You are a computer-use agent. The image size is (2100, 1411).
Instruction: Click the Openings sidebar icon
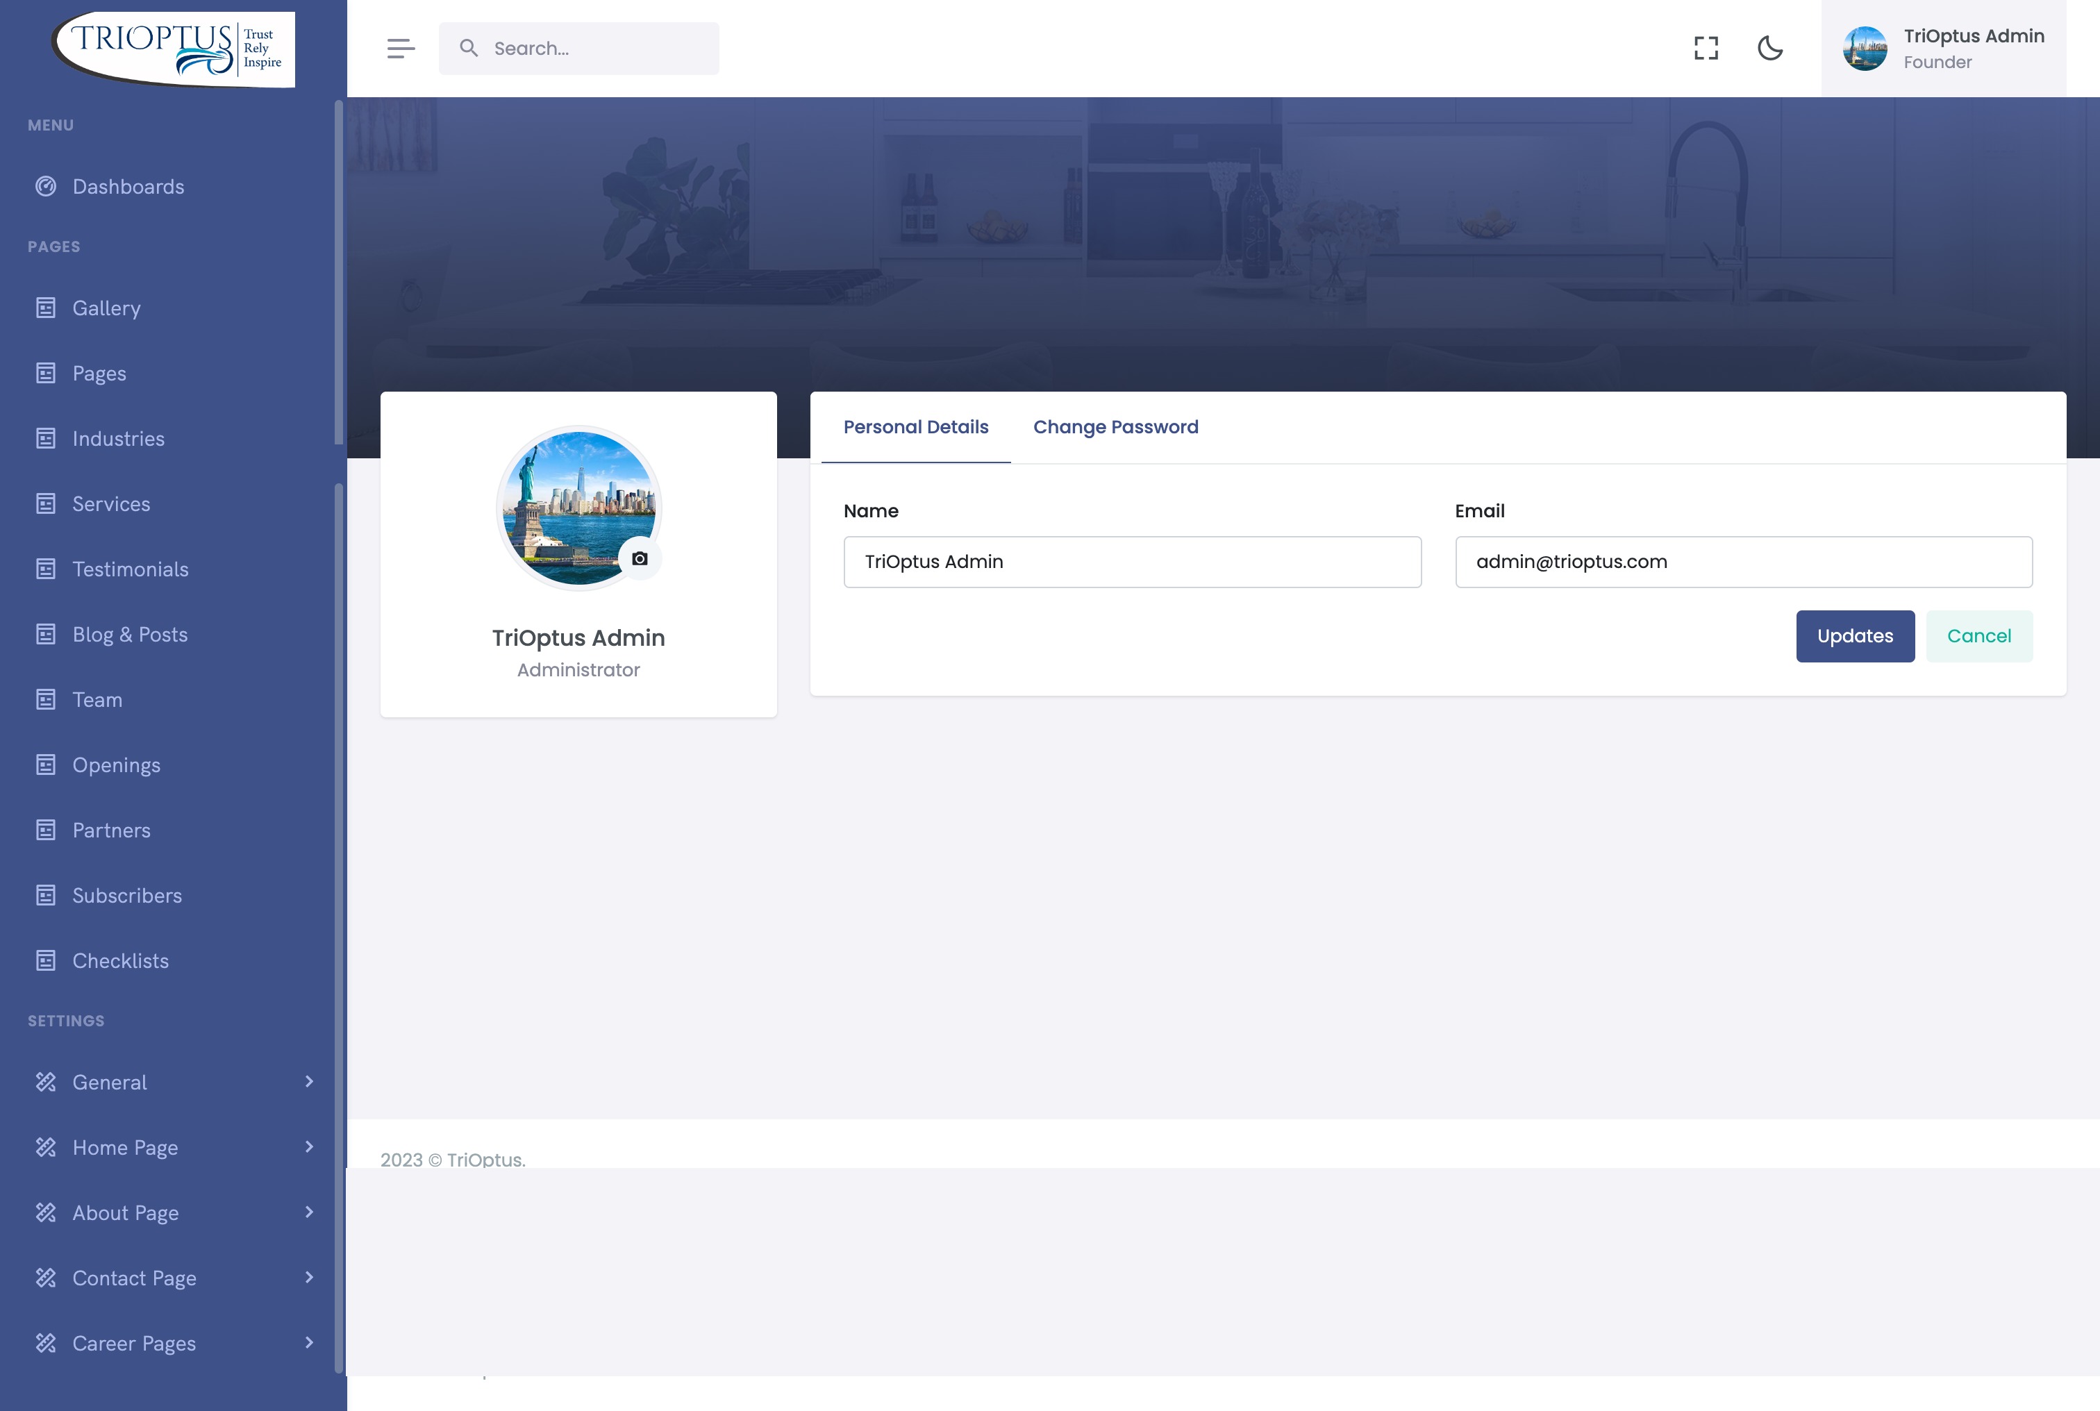point(46,764)
